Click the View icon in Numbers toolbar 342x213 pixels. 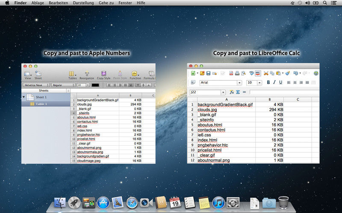(27, 74)
